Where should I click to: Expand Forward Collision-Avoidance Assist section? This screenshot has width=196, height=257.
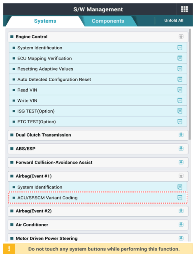pos(181,162)
